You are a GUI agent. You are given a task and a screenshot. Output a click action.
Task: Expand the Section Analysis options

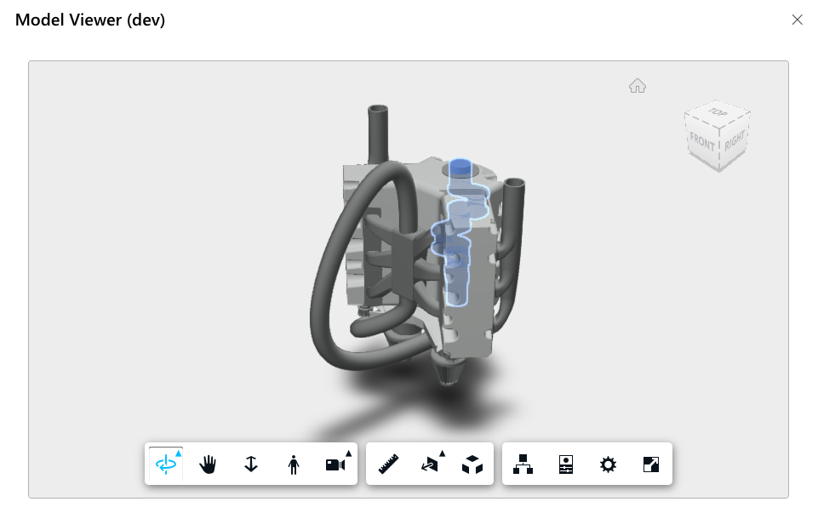pos(442,453)
